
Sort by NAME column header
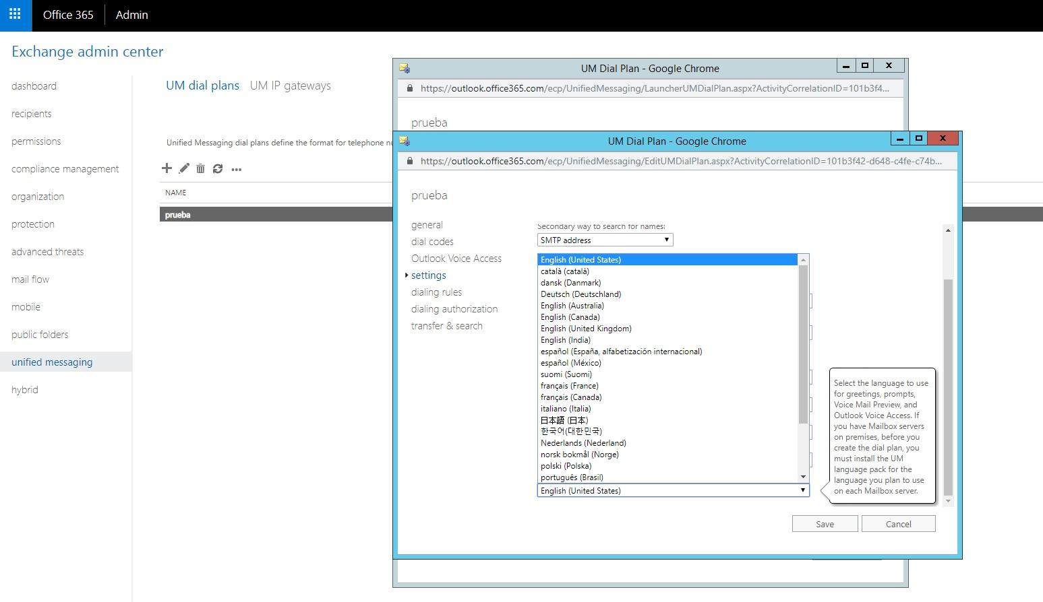click(175, 193)
